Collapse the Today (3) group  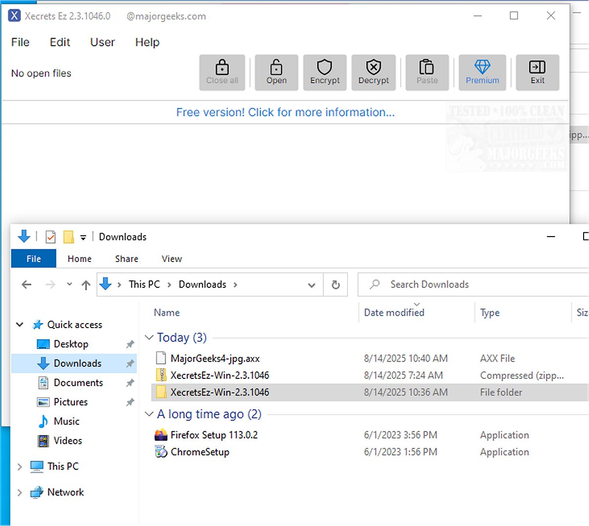[149, 338]
